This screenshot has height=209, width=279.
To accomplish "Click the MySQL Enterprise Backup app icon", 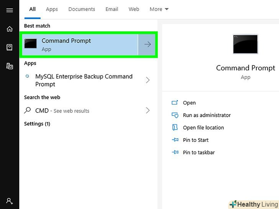I will coord(27,76).
